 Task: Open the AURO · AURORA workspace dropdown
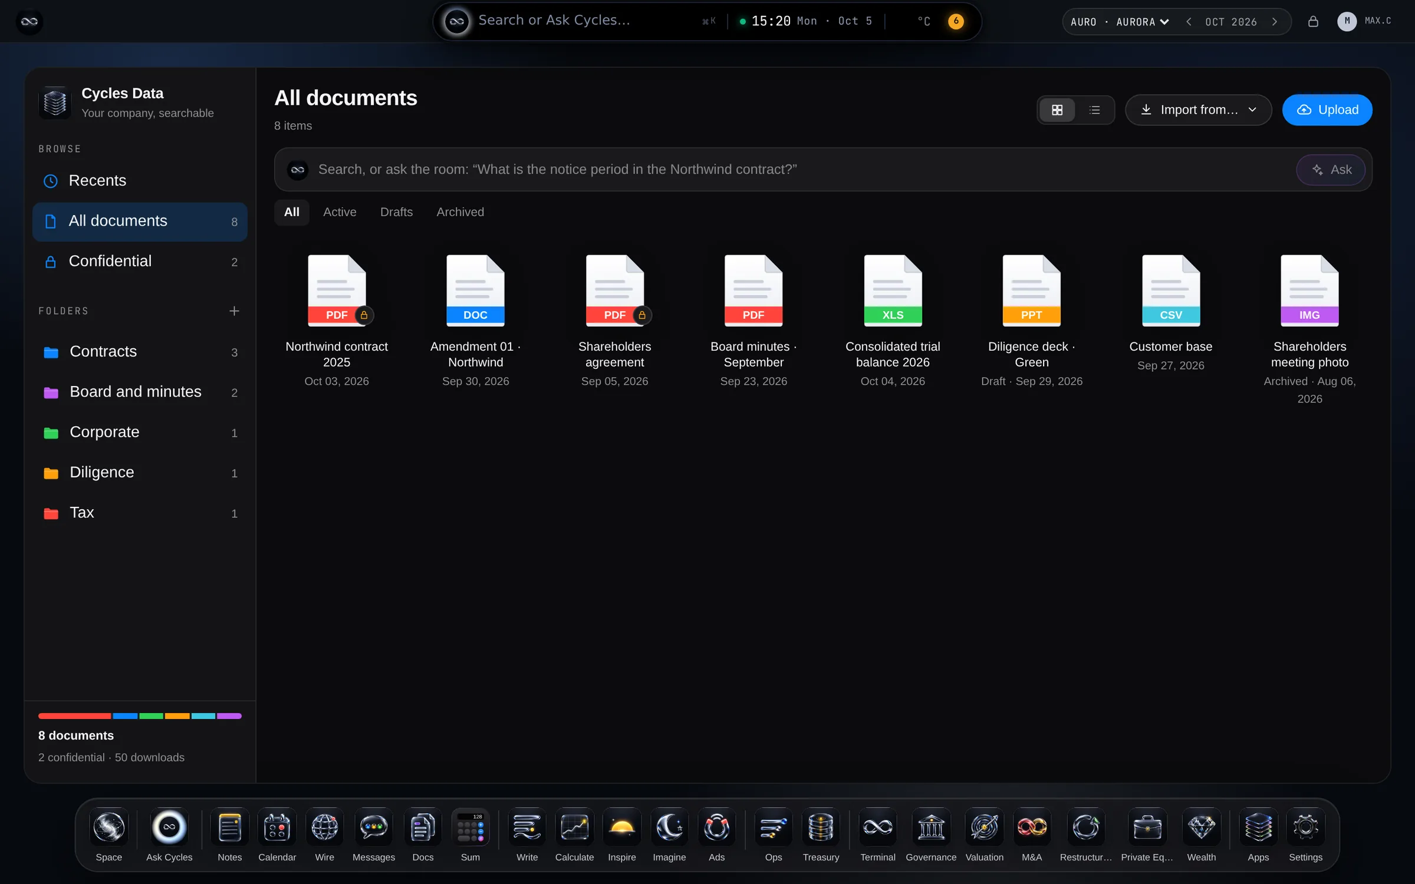click(x=1120, y=22)
